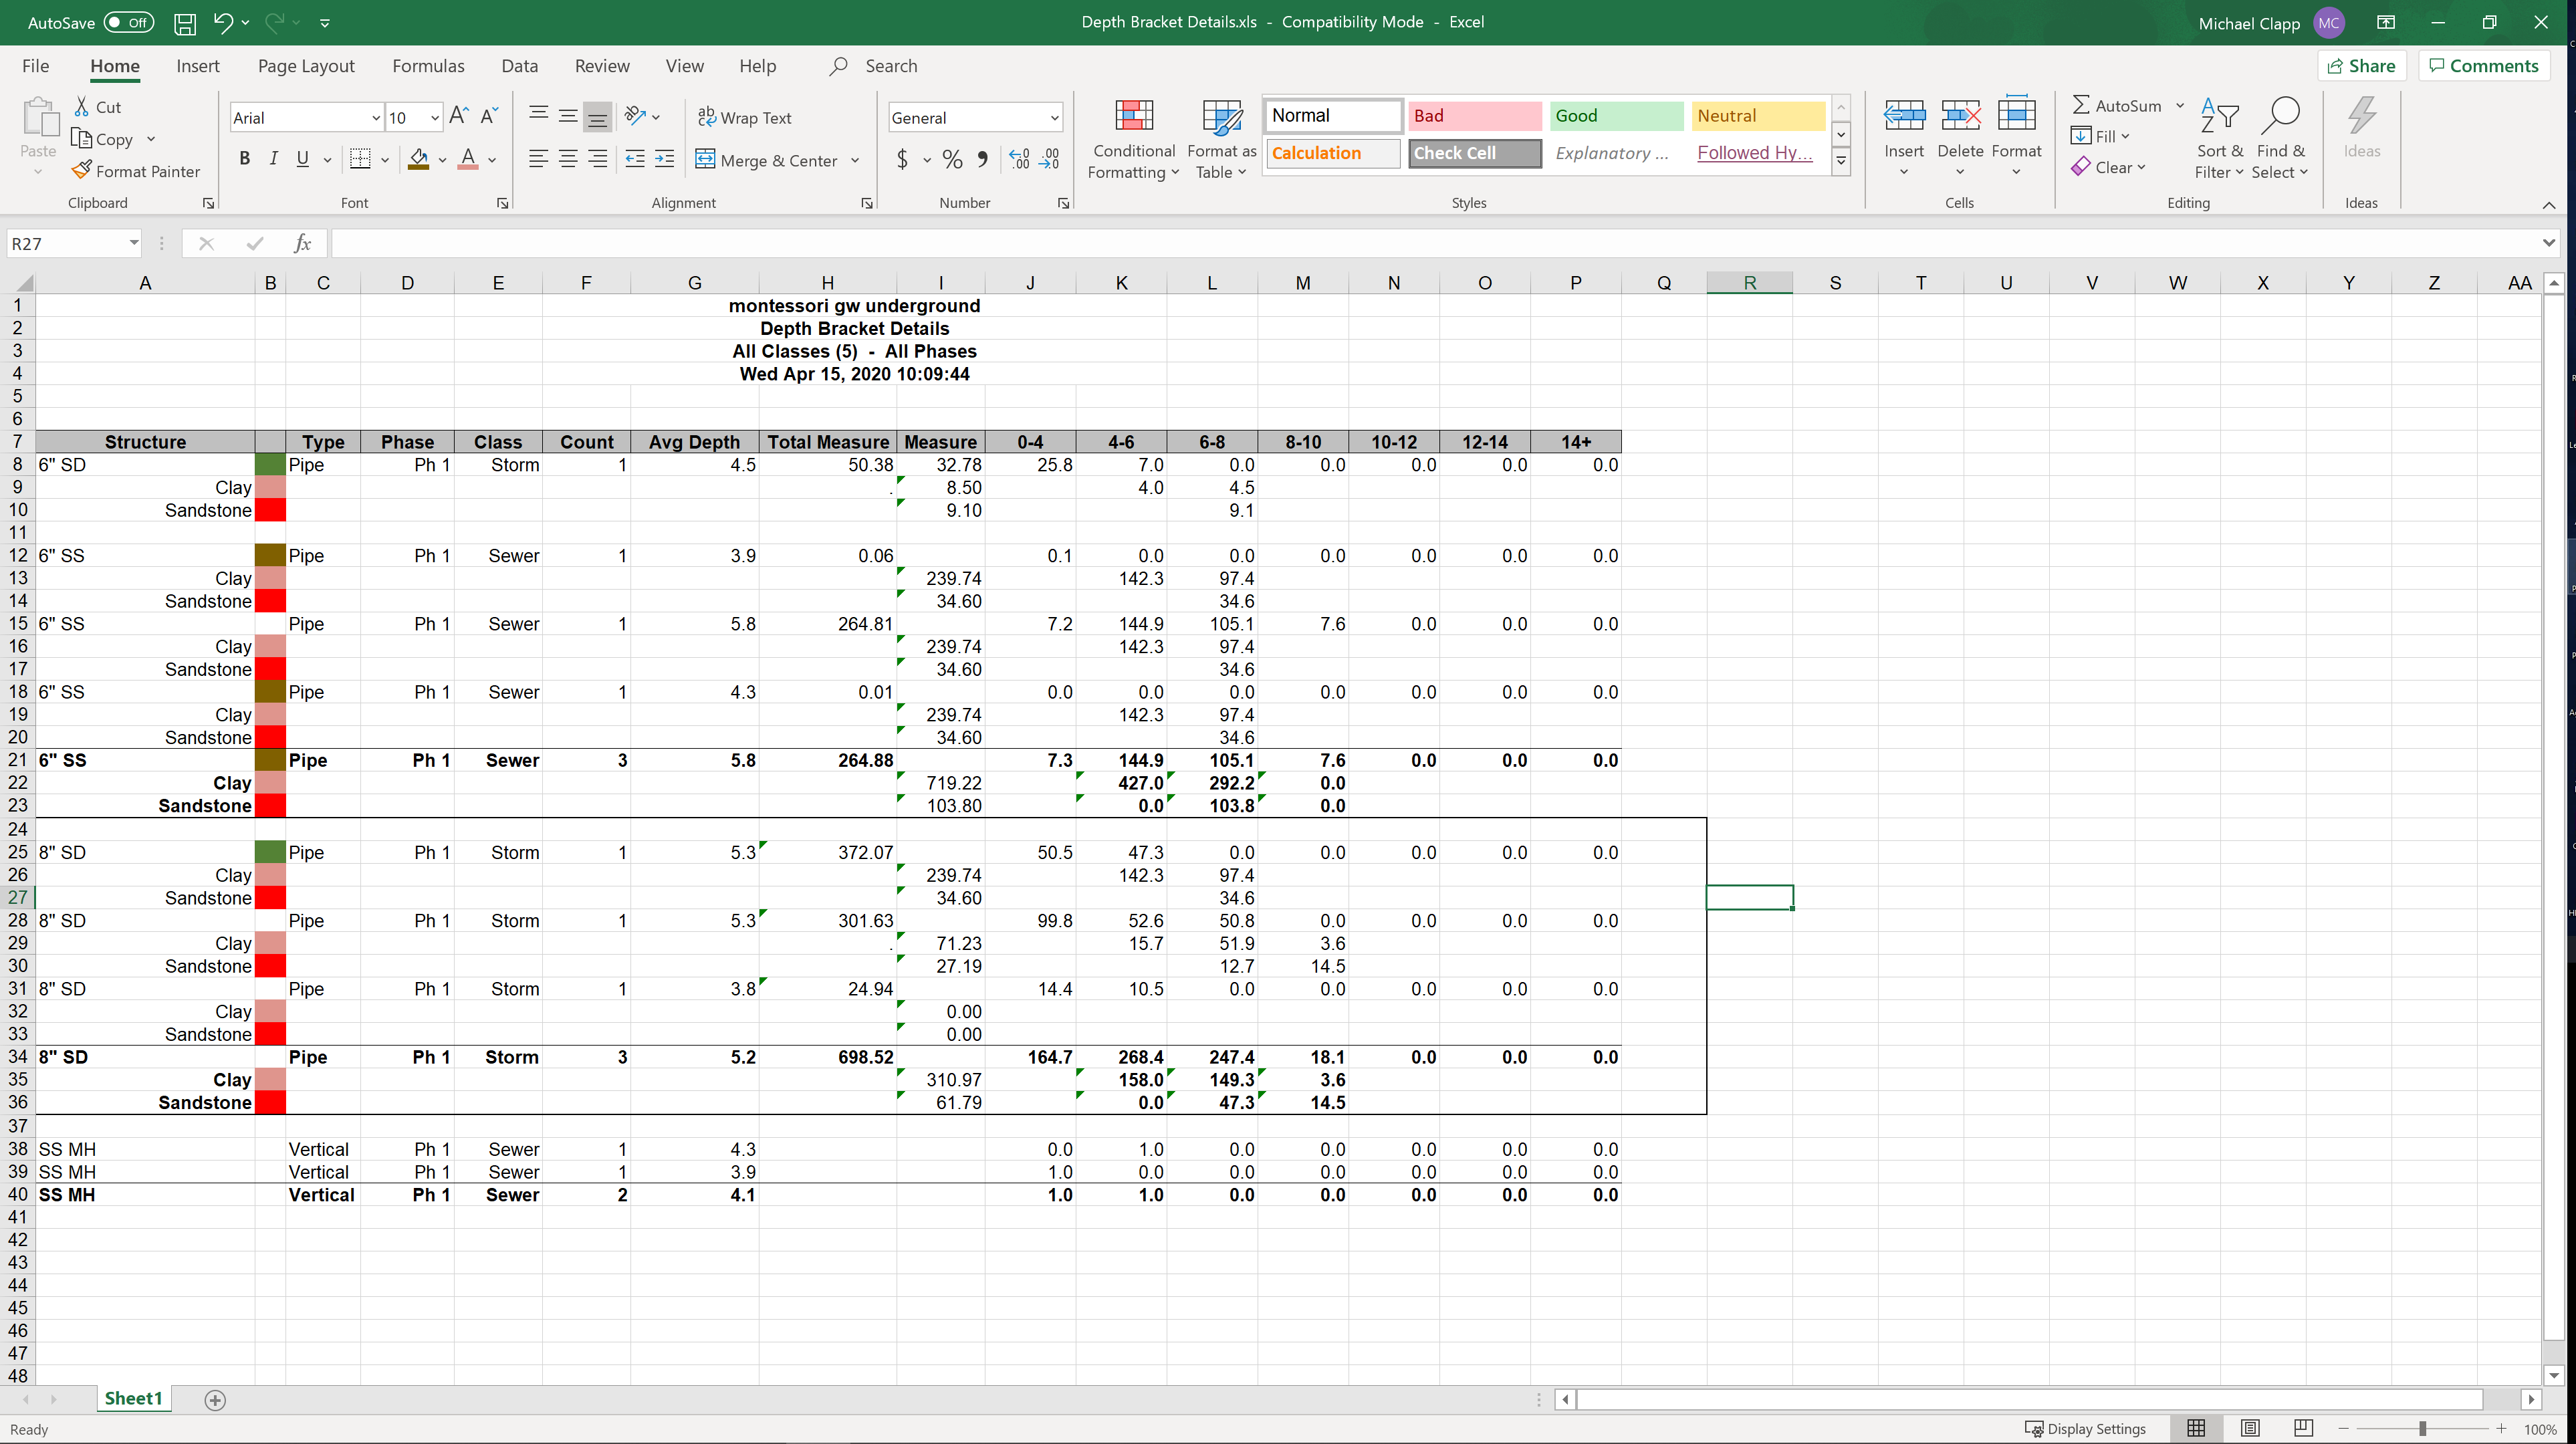Open the General number format dropdown
This screenshot has height=1444, width=2576.
[1054, 118]
